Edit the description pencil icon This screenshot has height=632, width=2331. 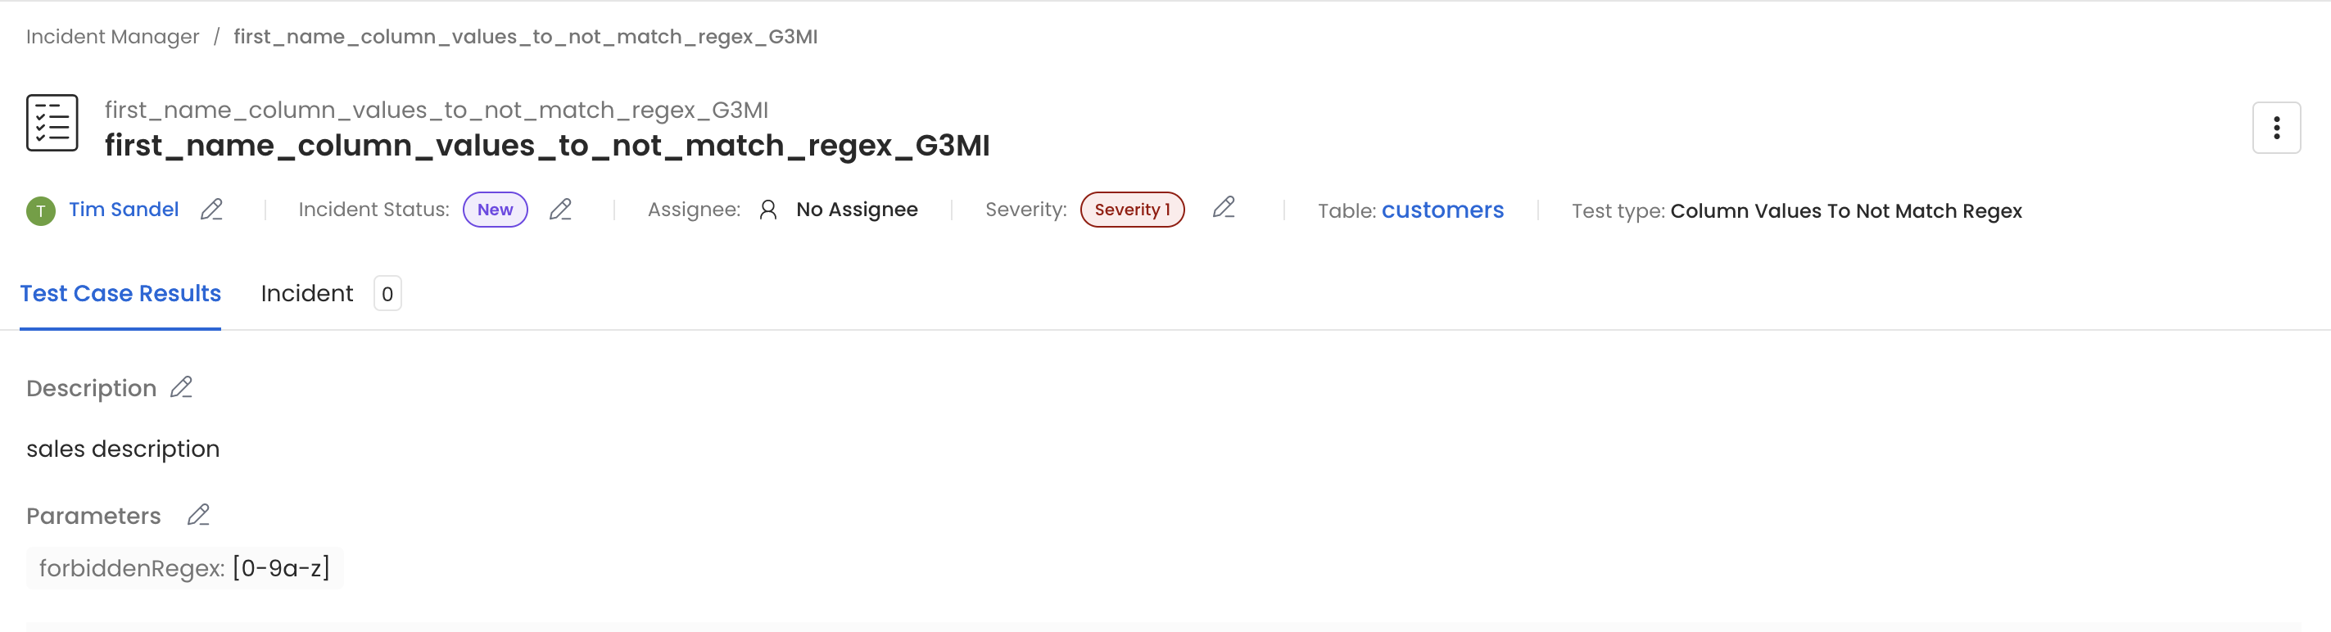point(181,388)
